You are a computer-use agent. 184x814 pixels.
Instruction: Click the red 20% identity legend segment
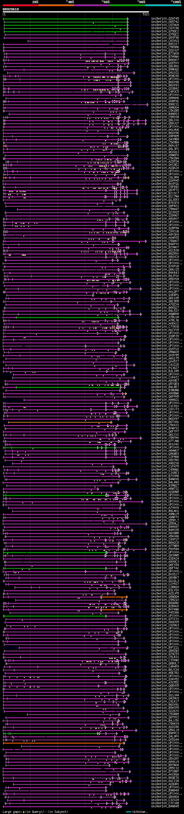(x=20, y=5)
